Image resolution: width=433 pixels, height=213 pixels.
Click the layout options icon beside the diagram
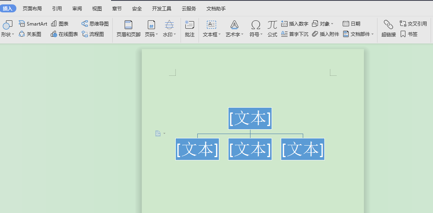point(158,134)
